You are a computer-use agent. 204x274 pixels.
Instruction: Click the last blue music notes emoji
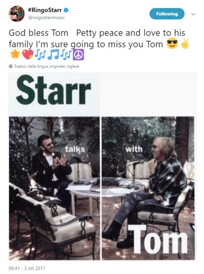tap(67, 55)
